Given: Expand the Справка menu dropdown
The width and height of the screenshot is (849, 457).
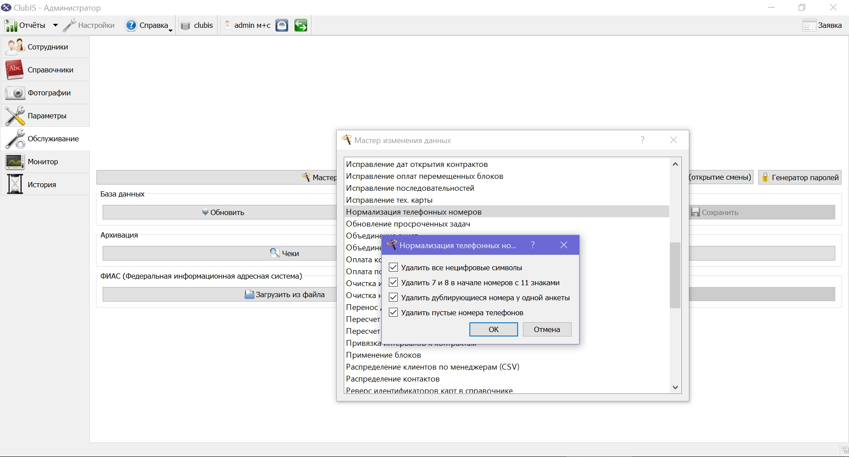Looking at the screenshot, I should tap(170, 30).
